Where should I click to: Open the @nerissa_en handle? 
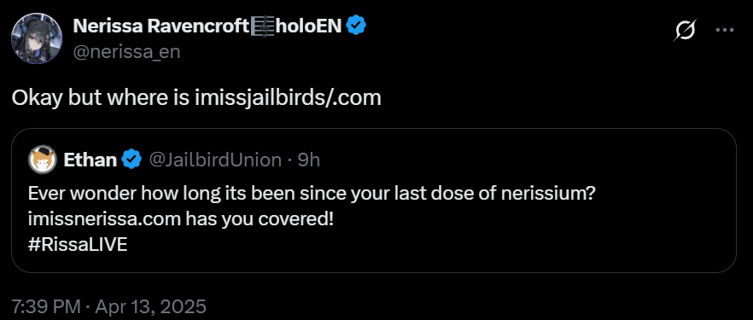[126, 51]
